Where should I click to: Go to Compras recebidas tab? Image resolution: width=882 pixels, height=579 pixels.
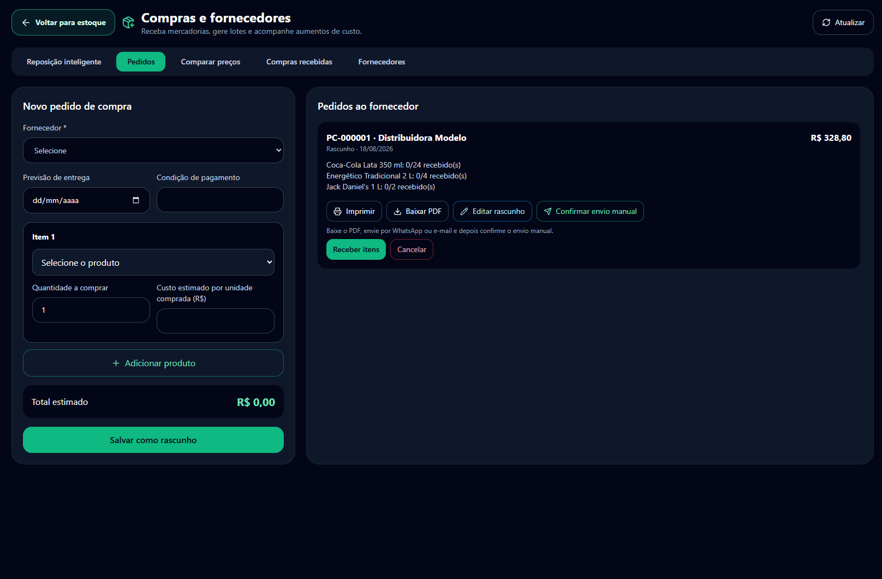click(x=299, y=62)
